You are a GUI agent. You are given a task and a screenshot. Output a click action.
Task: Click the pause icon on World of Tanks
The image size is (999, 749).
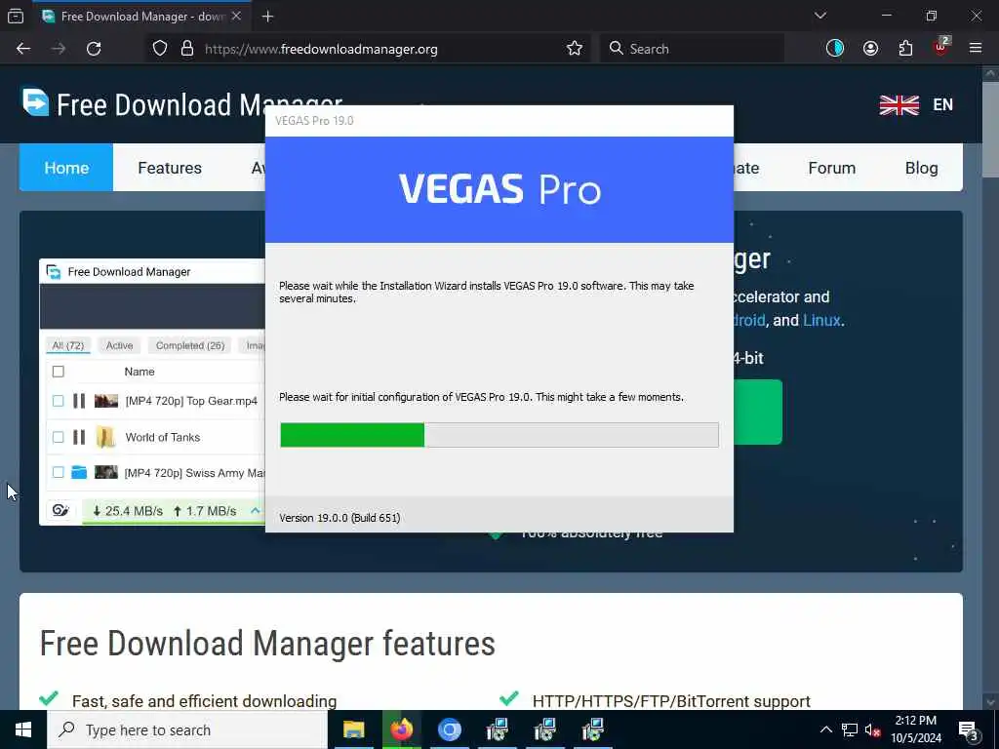[x=79, y=437]
